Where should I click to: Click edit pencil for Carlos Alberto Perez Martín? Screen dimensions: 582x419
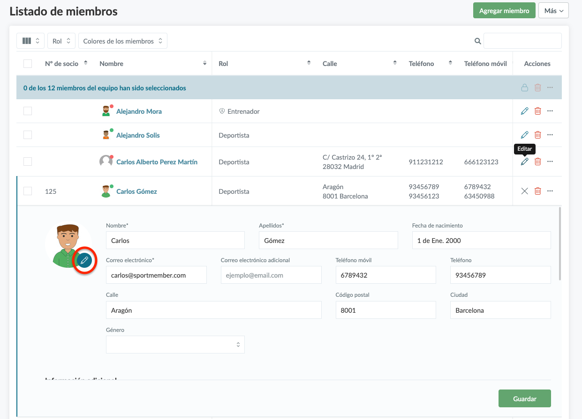(524, 162)
